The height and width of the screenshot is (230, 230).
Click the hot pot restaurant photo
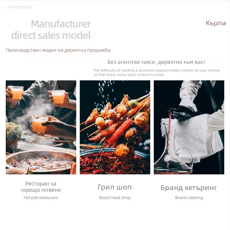point(41,127)
